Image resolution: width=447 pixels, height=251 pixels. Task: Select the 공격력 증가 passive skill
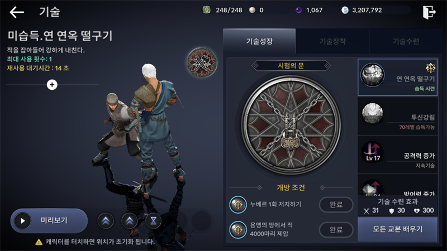[398, 155]
